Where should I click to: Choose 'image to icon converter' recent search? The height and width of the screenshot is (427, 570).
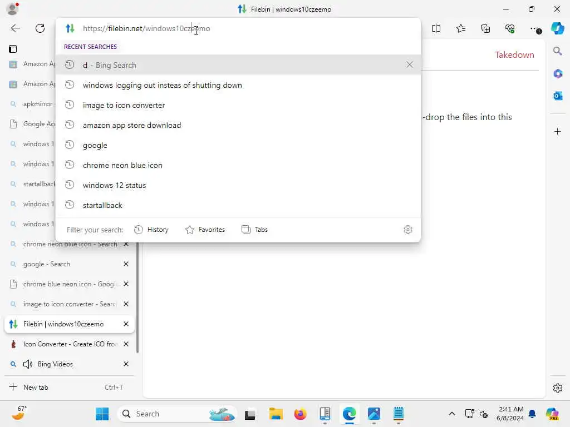238,105
